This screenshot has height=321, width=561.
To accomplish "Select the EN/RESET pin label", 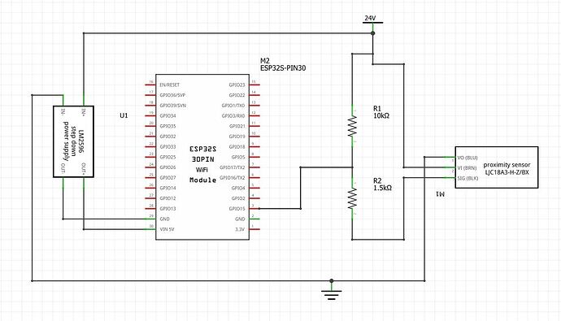I will [x=170, y=85].
